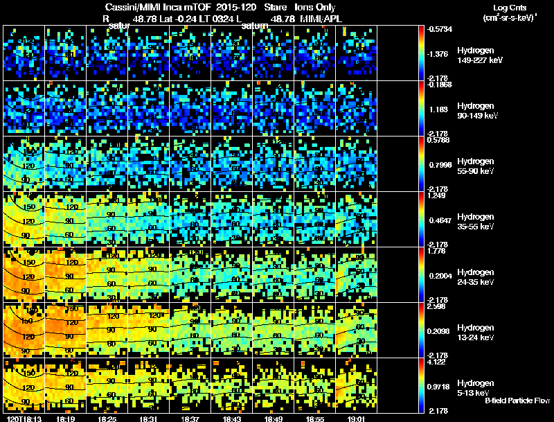Viewport: 554px width, 422px height.
Task: Open the 18:31 panel in the 55-90 keV row
Action: [x=149, y=164]
